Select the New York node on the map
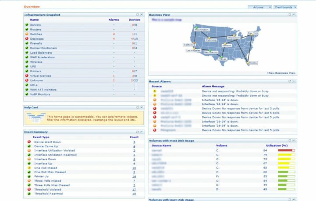 pos(252,35)
